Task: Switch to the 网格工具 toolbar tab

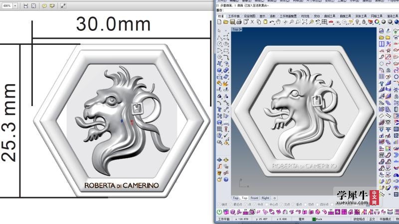Action: pyautogui.click(x=377, y=16)
